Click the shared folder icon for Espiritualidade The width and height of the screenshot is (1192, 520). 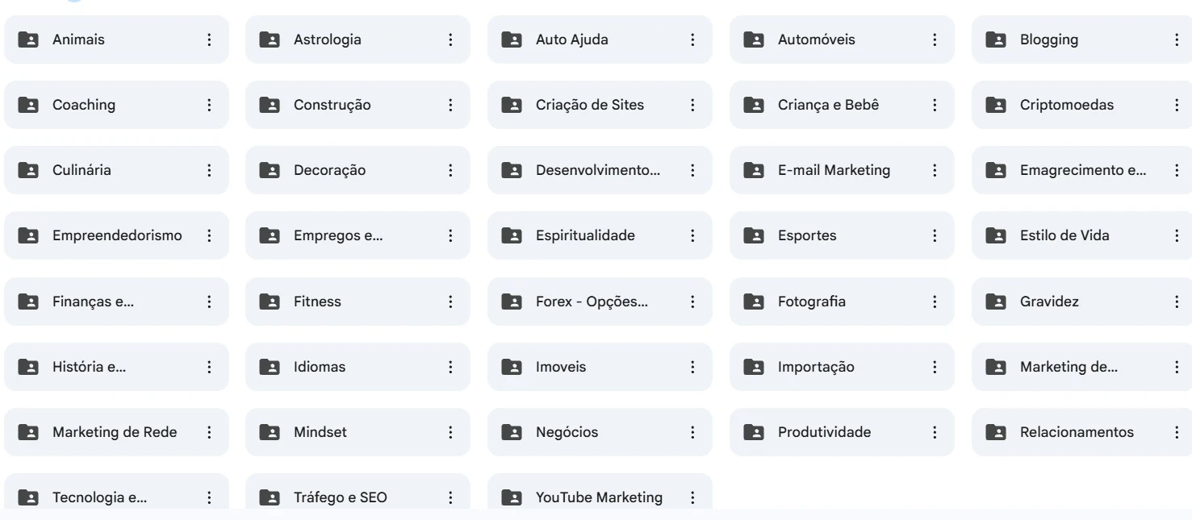(x=512, y=235)
